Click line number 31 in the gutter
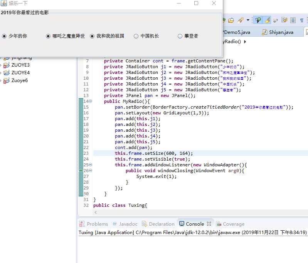The width and height of the screenshot is (308, 263). (86, 199)
